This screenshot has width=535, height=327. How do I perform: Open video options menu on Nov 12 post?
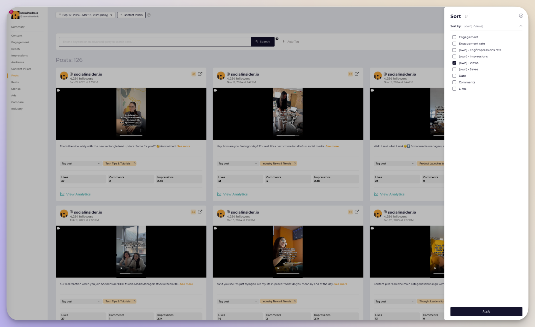tap(298, 130)
